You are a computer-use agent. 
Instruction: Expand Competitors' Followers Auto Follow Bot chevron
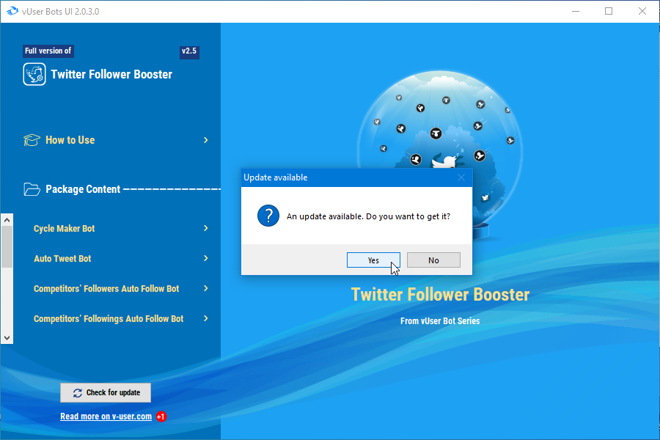(206, 288)
